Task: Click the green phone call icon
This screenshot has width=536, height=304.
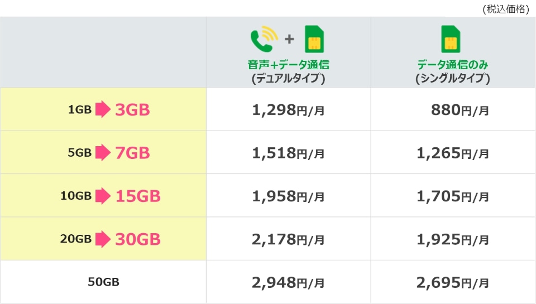Action: click(x=263, y=38)
